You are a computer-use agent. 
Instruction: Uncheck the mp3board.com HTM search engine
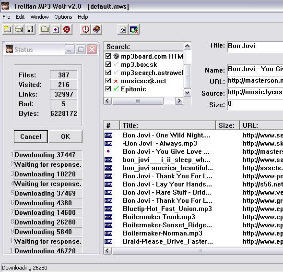(x=108, y=56)
